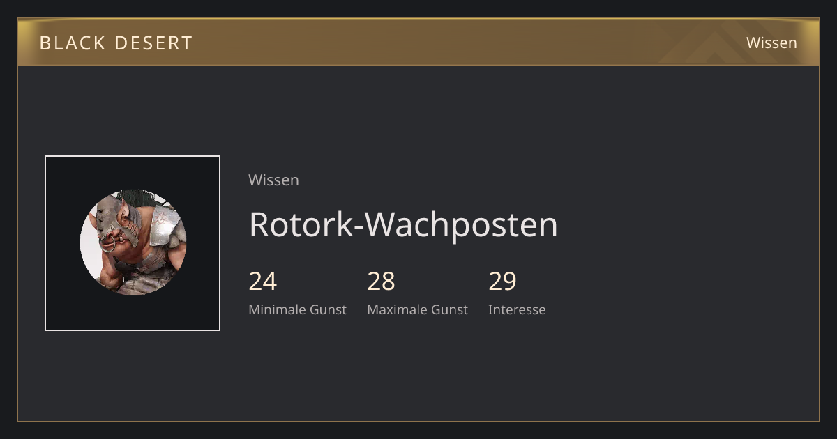837x439 pixels.
Task: Click the chevron emblem in the gold header
Action: click(704, 43)
